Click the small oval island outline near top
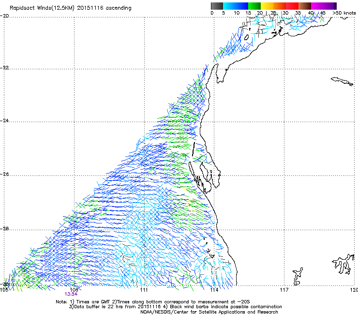358x315 pixels. click(247, 37)
